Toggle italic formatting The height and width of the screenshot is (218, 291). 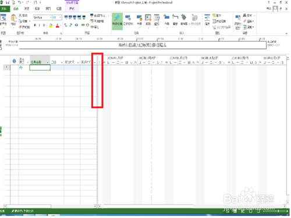(x=40, y=25)
